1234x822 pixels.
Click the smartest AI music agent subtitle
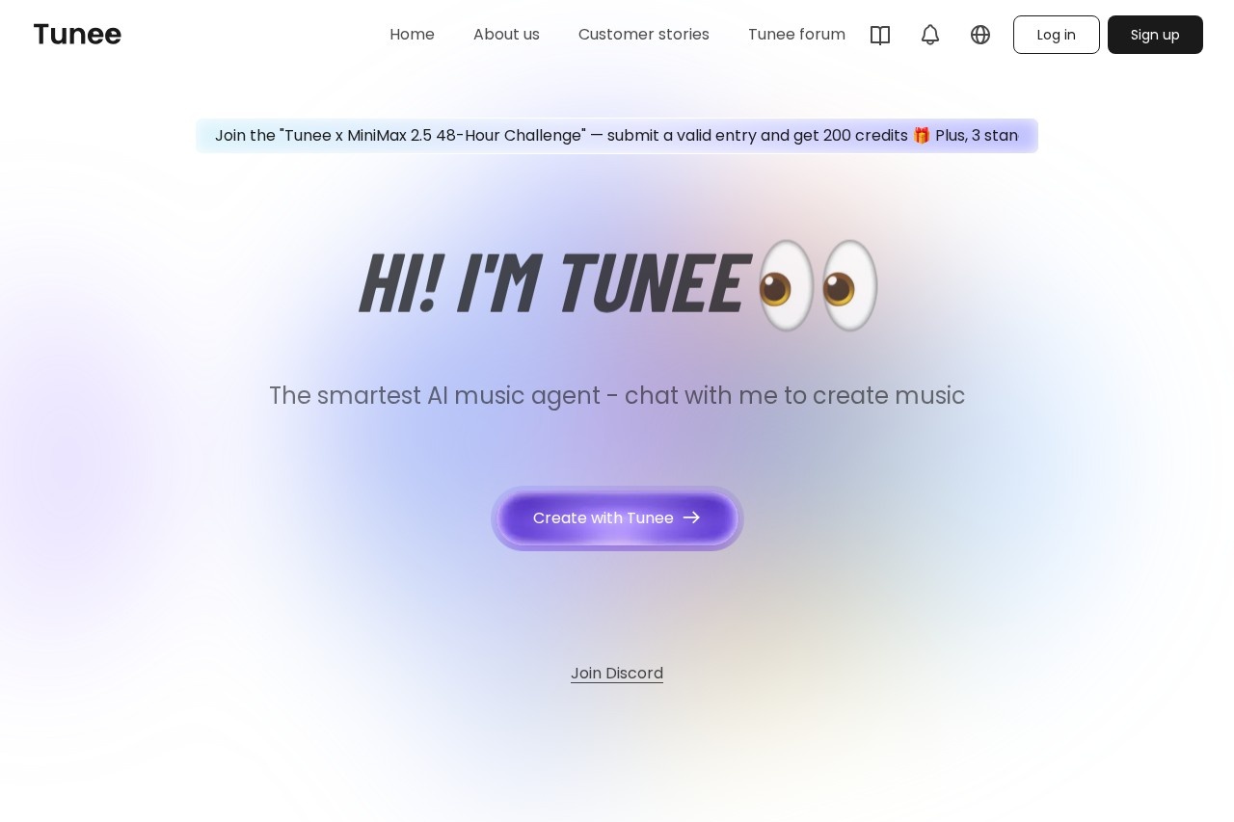(617, 395)
